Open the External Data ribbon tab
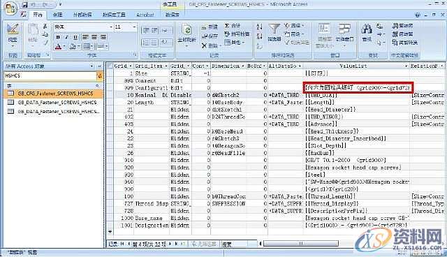The image size is (447, 257). coord(82,15)
